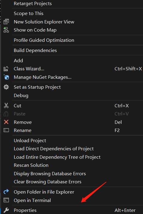Click the Rename icon
Viewport: 143px width, 214px height.
pos(6,130)
